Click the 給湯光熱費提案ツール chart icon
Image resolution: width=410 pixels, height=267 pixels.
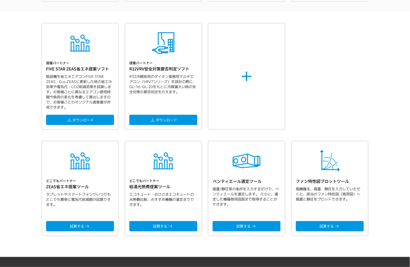tap(163, 161)
